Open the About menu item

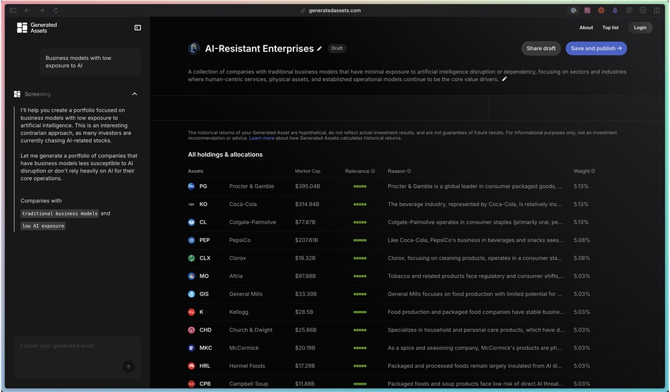(586, 27)
